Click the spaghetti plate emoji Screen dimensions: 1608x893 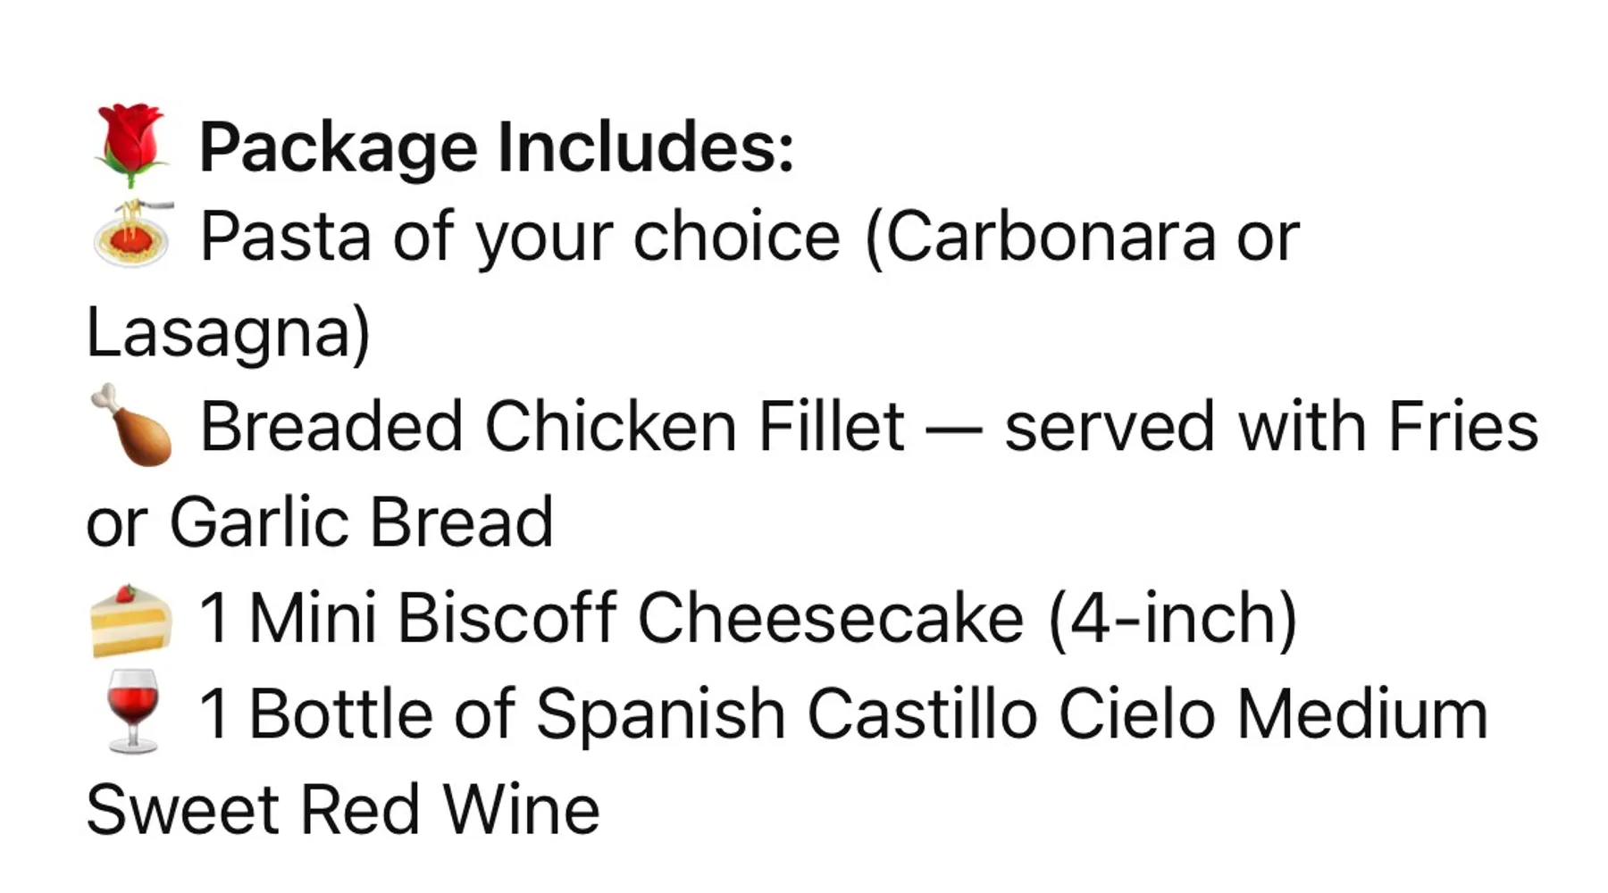point(133,234)
